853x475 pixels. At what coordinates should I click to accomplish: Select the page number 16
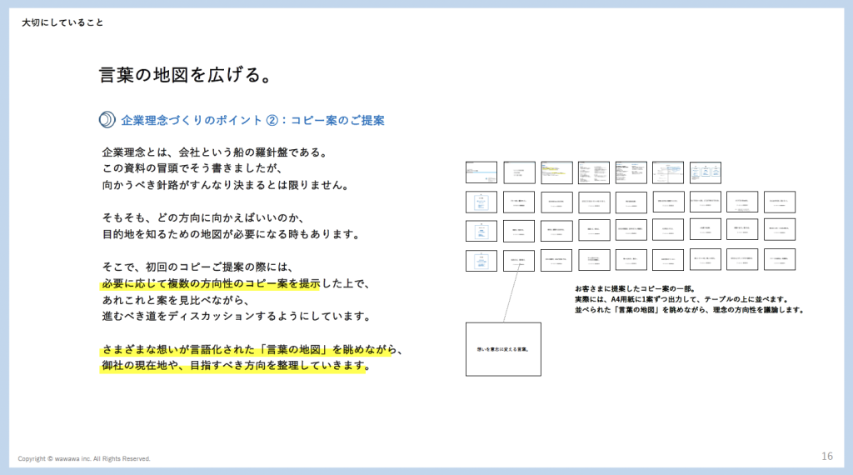826,456
